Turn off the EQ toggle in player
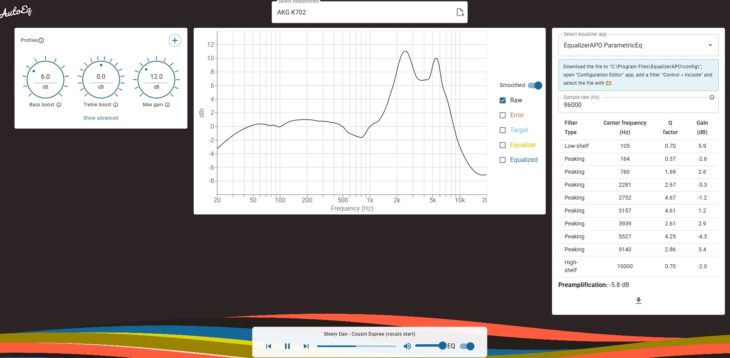This screenshot has width=730, height=358. [x=467, y=346]
